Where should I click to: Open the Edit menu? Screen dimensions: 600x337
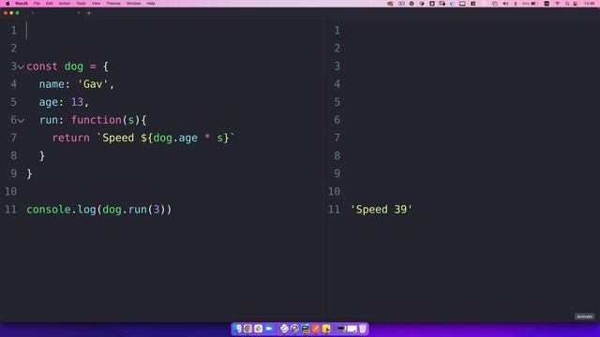point(50,4)
